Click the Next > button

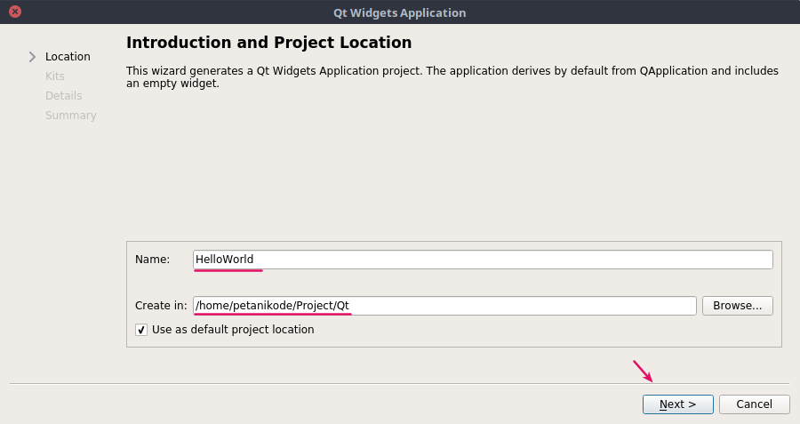(x=677, y=404)
